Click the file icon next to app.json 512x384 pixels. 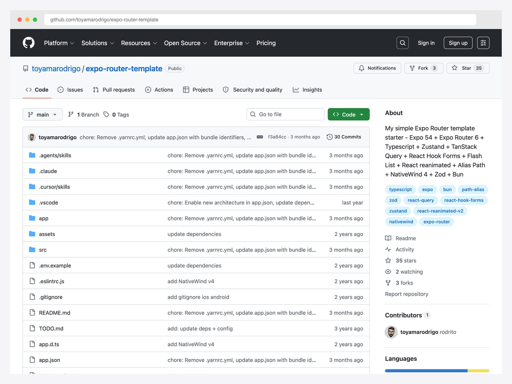point(32,360)
